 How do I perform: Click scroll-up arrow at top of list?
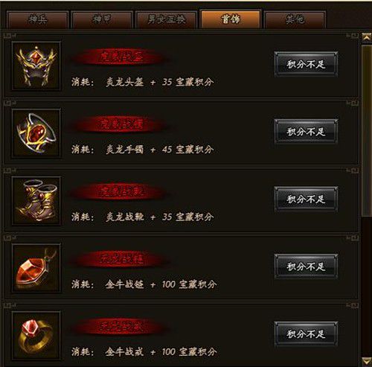click(367, 37)
